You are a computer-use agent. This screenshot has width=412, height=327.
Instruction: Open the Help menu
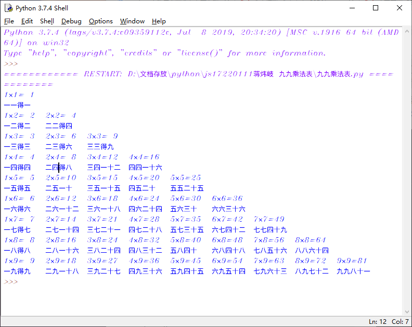point(159,21)
